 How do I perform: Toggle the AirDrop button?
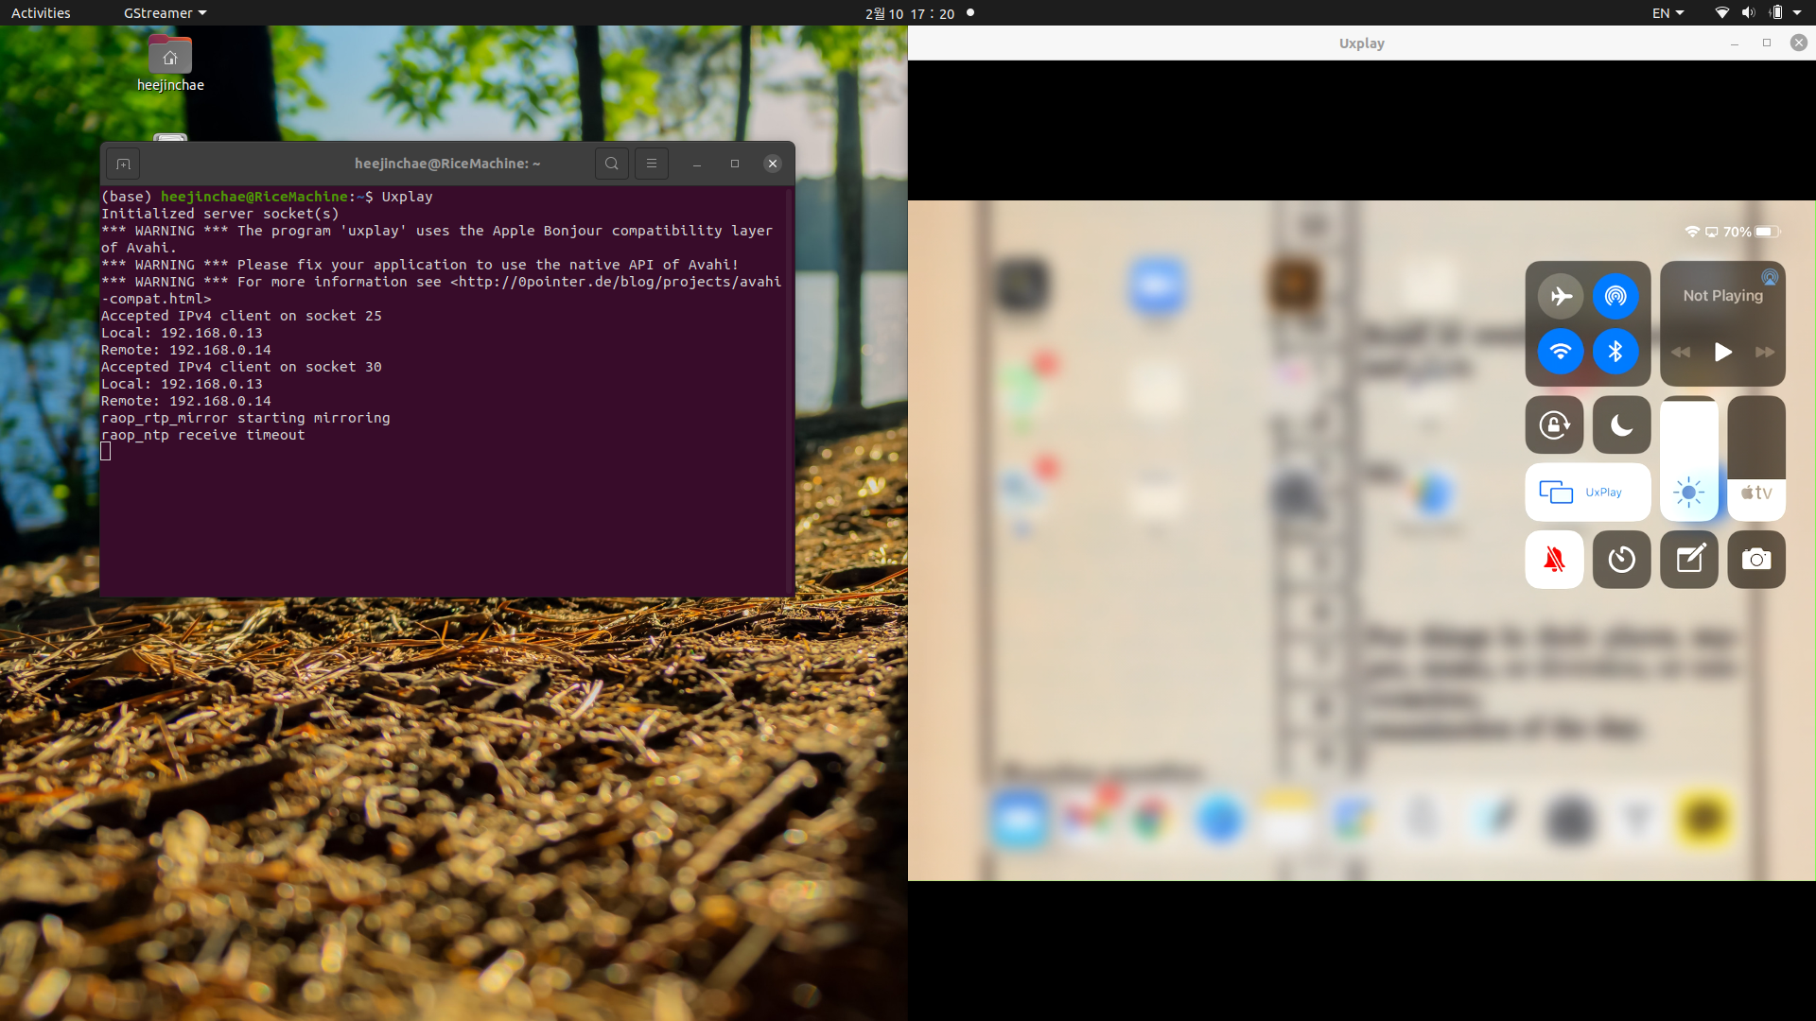pos(1615,296)
